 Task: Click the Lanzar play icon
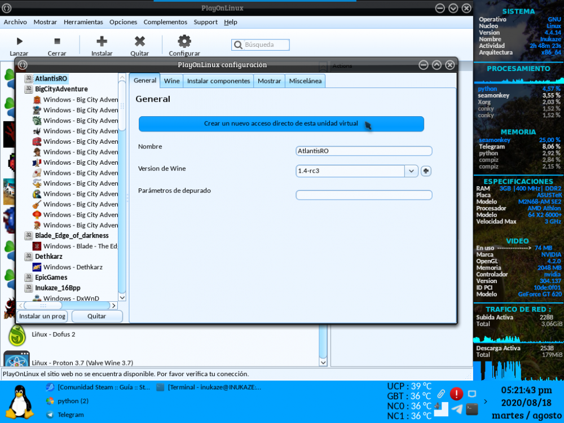coord(19,41)
